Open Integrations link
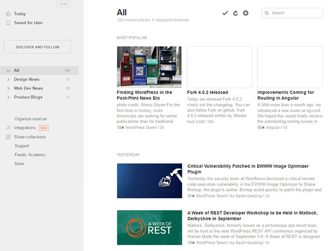The image size is (331, 251). (25, 128)
